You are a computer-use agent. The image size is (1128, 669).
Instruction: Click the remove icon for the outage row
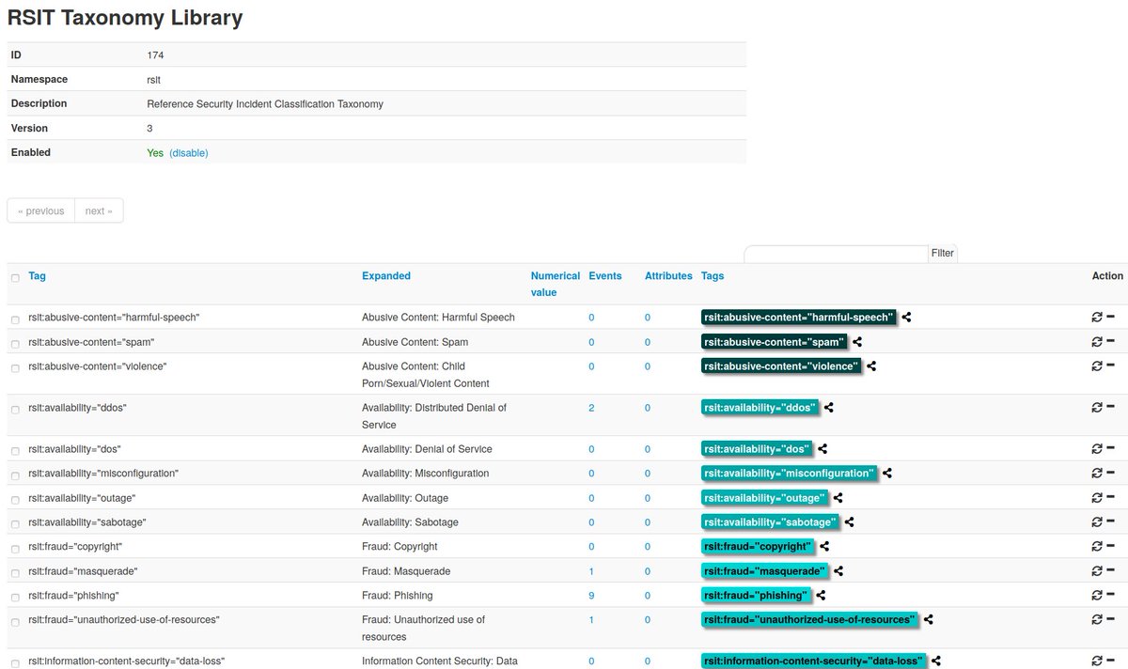click(1112, 497)
